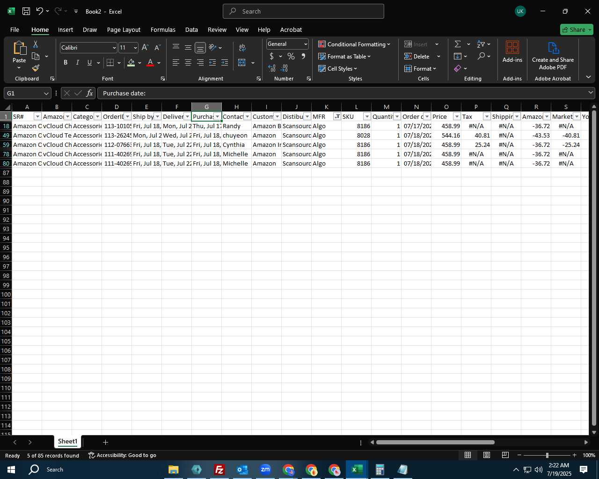This screenshot has width=599, height=479.
Task: Switch to the Data tab
Action: (x=191, y=29)
